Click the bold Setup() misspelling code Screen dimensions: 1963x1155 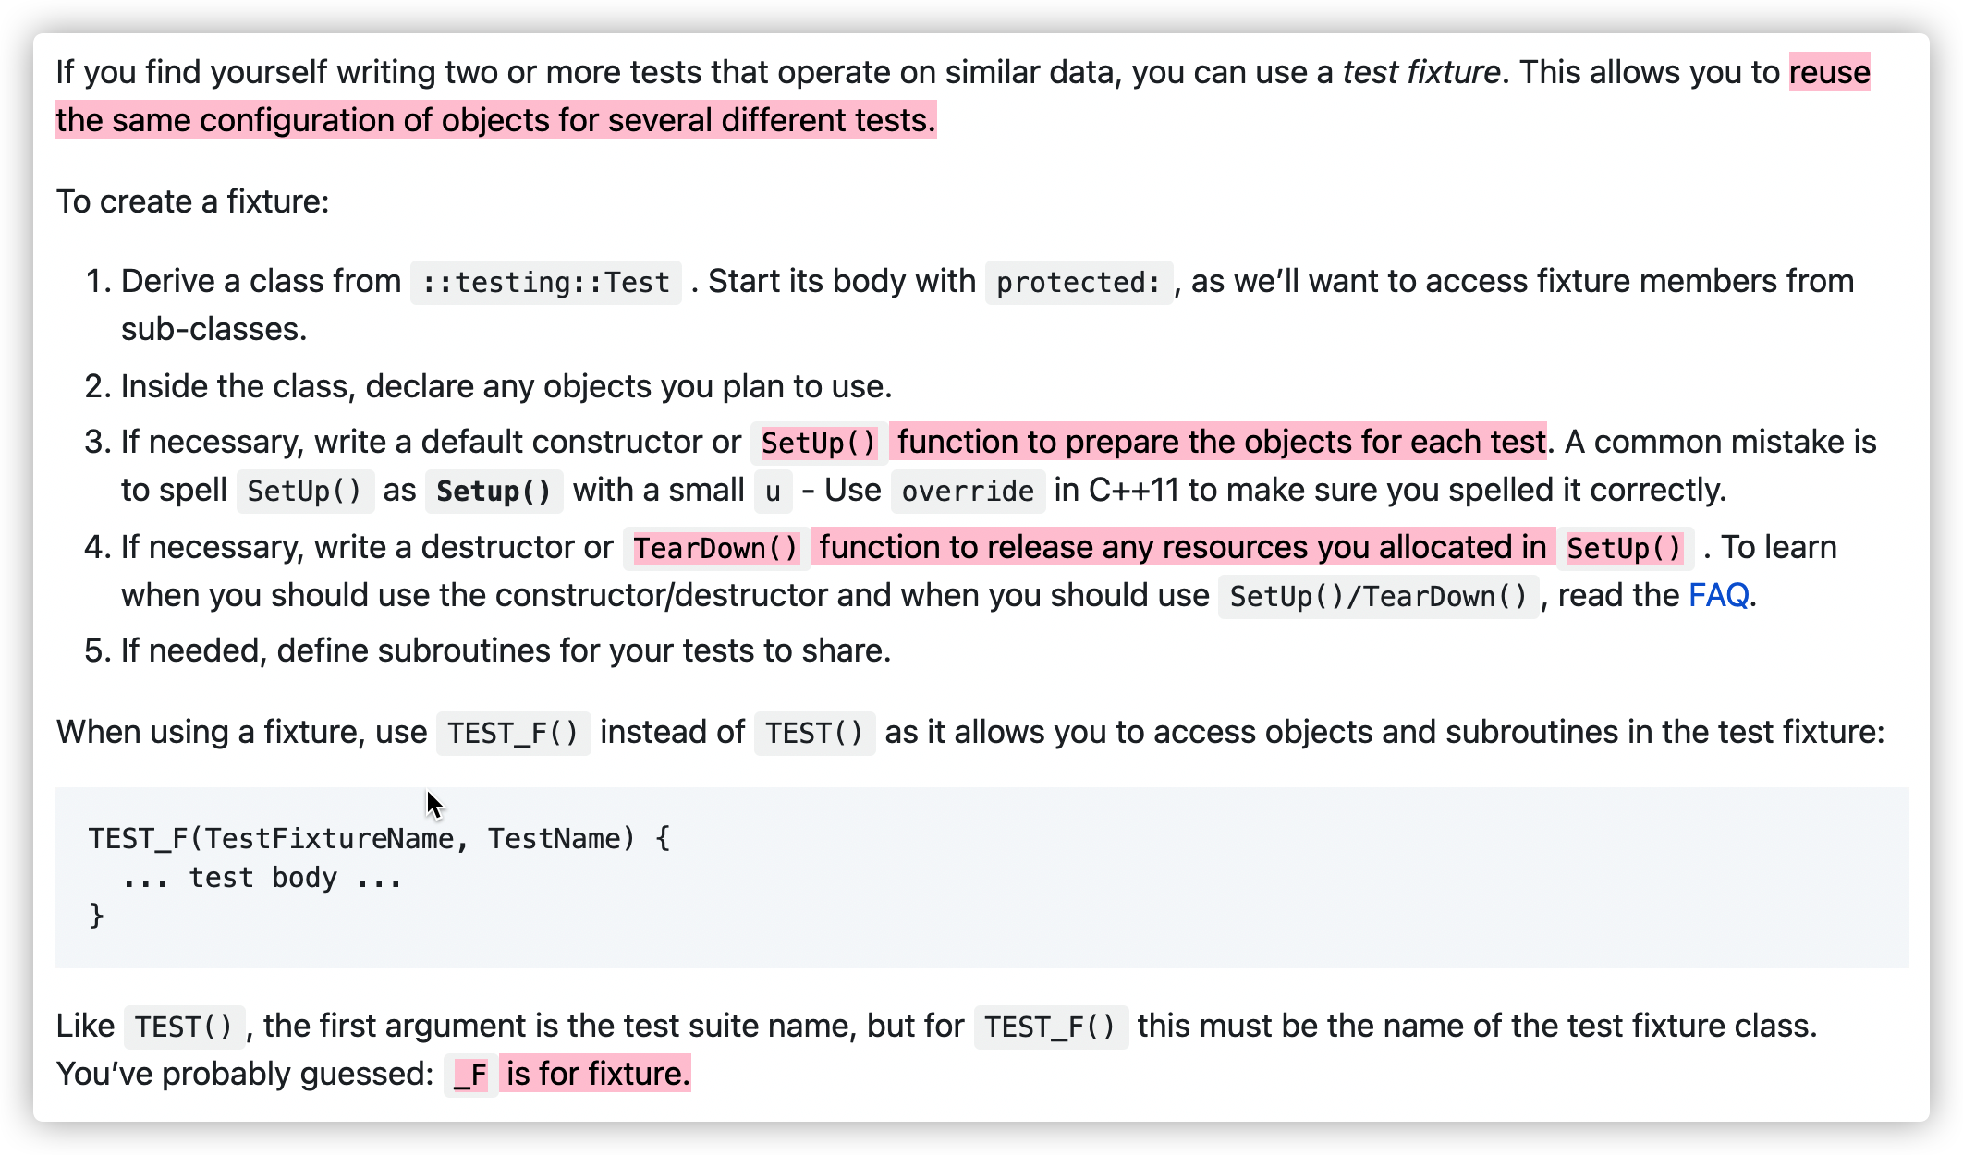494,492
